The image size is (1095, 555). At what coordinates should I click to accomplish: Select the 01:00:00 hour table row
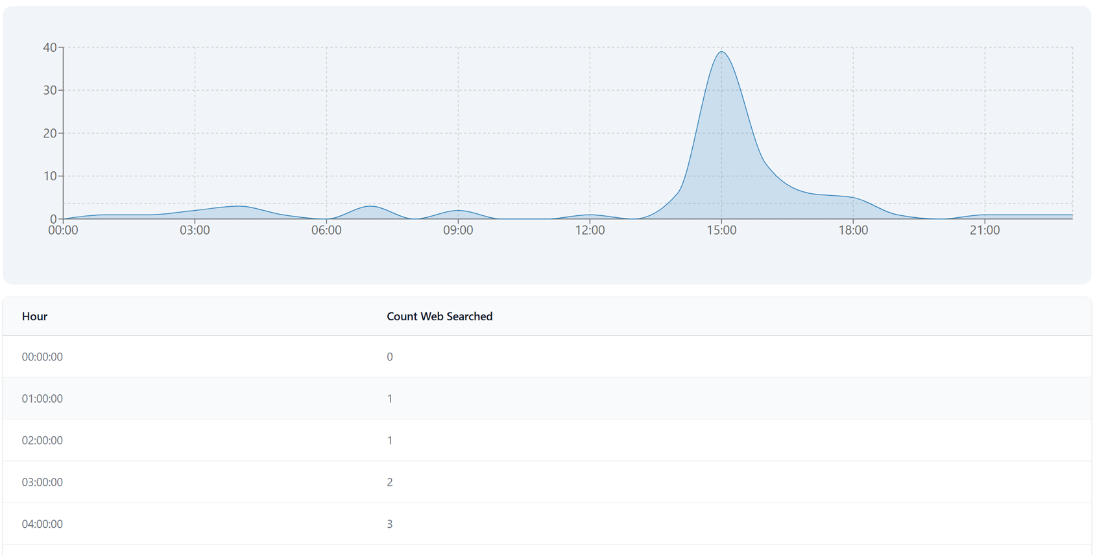point(42,399)
